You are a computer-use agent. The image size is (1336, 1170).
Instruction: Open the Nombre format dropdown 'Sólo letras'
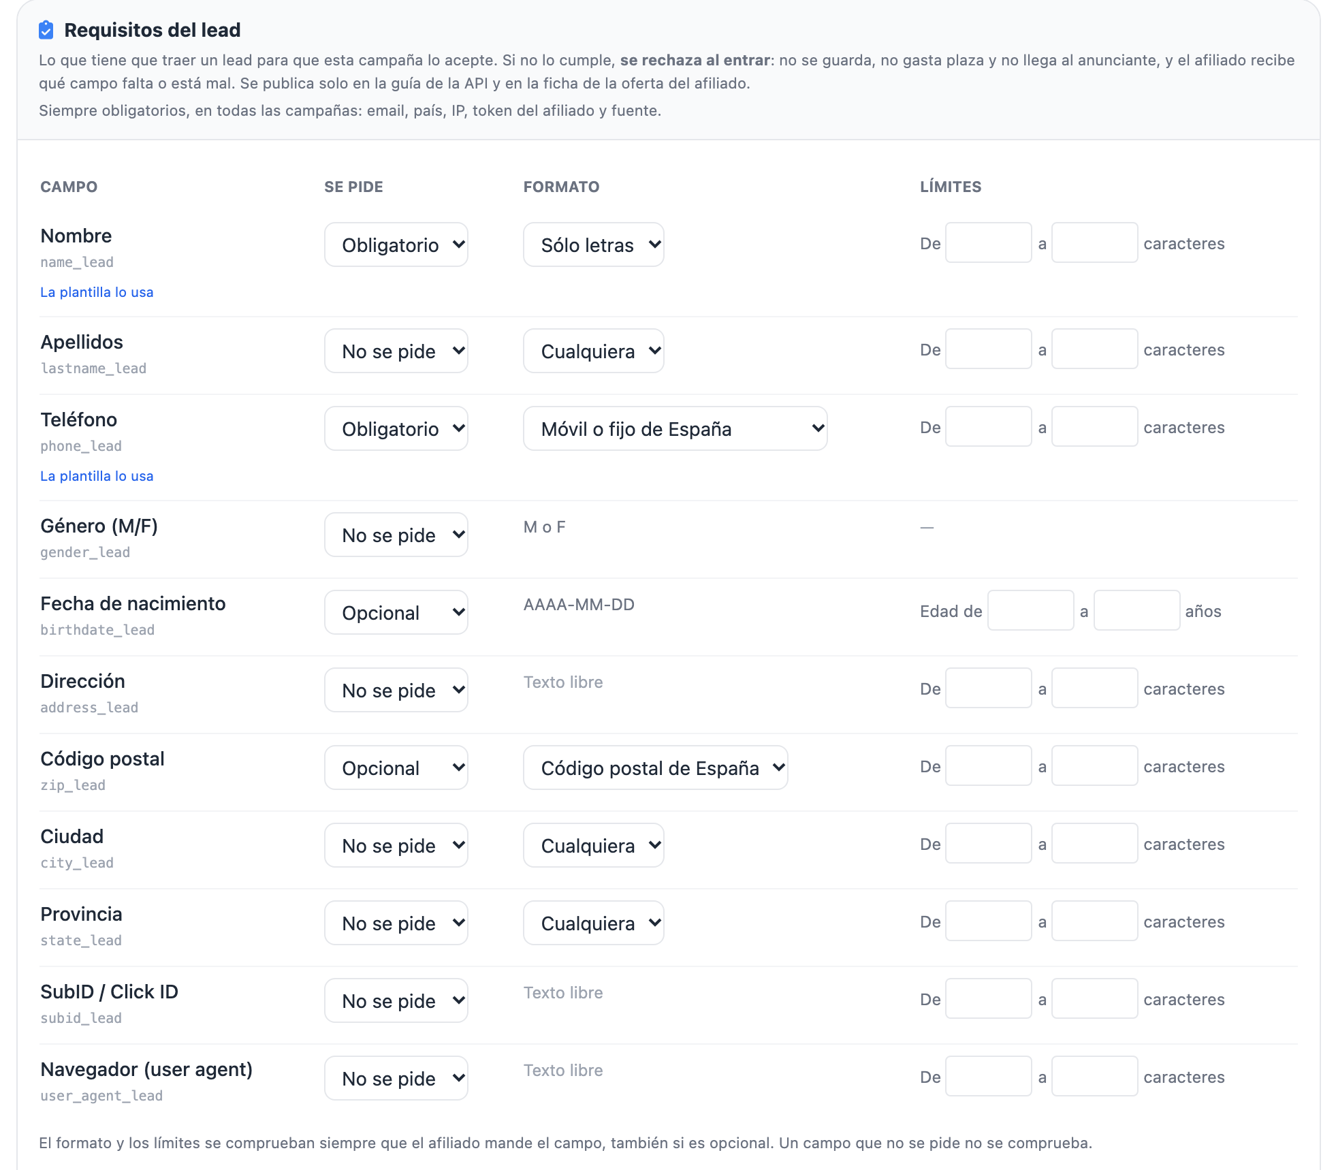point(594,244)
